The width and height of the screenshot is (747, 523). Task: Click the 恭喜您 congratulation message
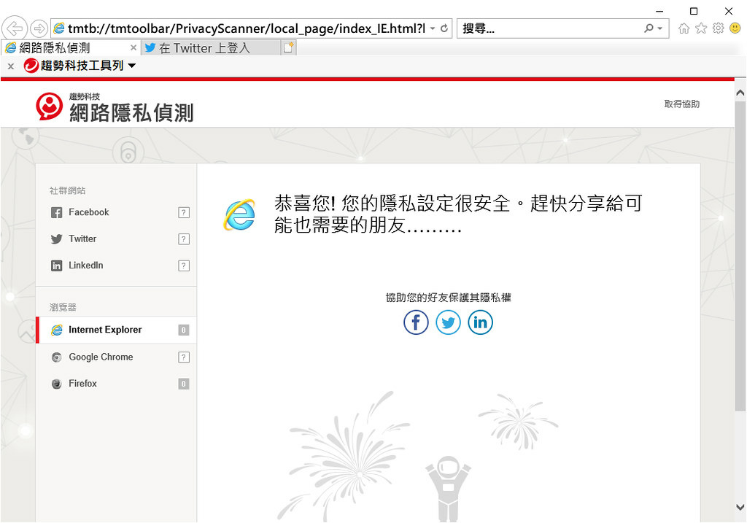point(458,214)
